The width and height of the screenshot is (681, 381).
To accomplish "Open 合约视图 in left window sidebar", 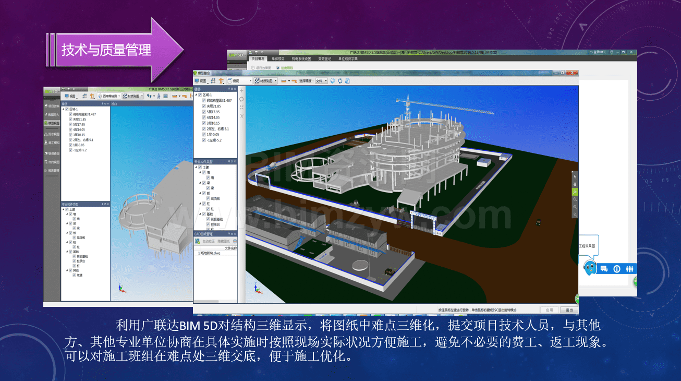I will 52,162.
